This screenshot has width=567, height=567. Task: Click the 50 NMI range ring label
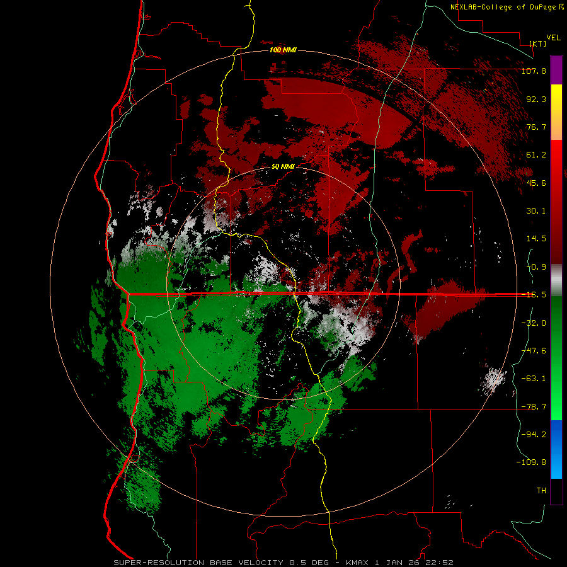[283, 167]
